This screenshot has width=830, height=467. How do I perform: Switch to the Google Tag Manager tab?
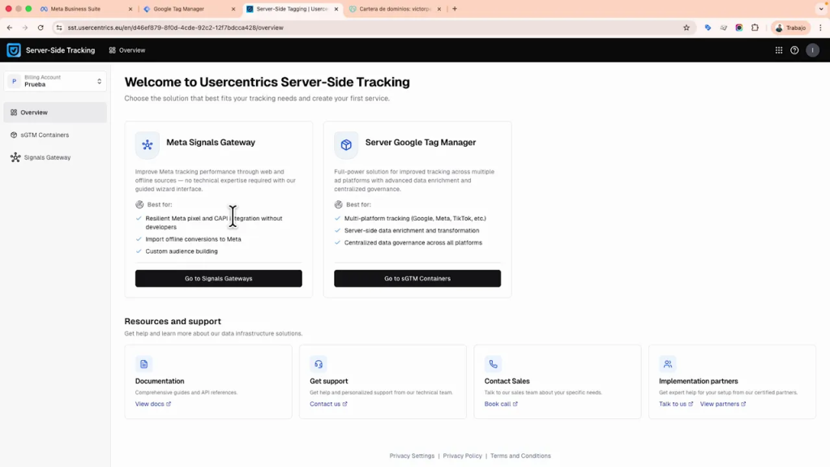click(188, 9)
